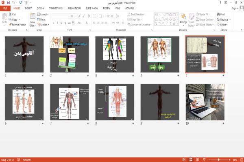The width and height of the screenshot is (244, 162).
Task: Click the zoom slider handle
Action: point(218,160)
